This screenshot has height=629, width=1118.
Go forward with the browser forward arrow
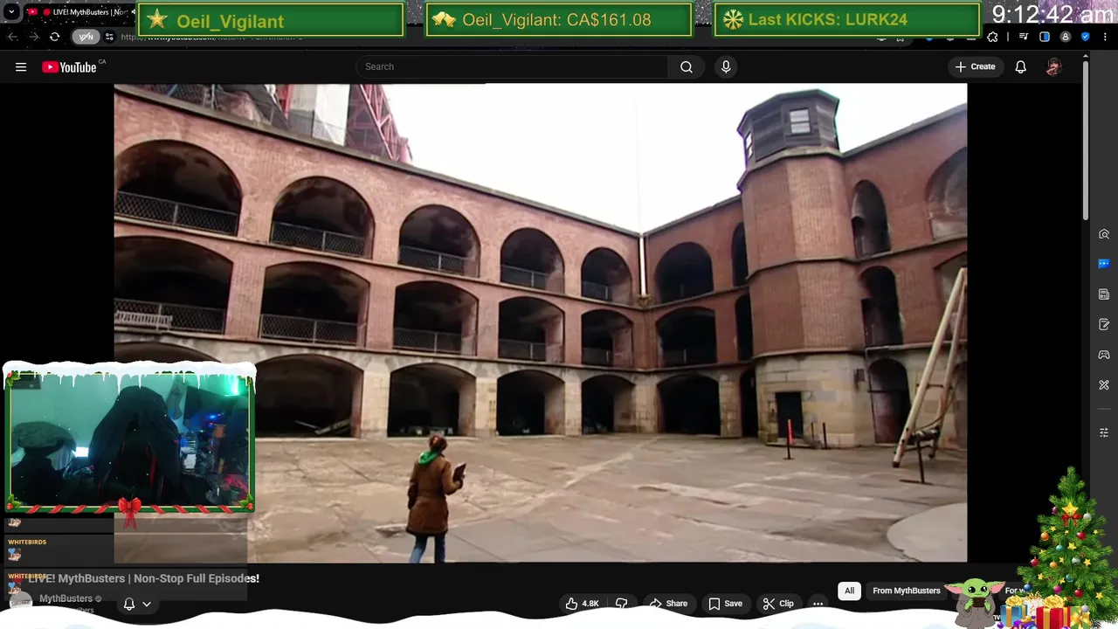pyautogui.click(x=33, y=37)
